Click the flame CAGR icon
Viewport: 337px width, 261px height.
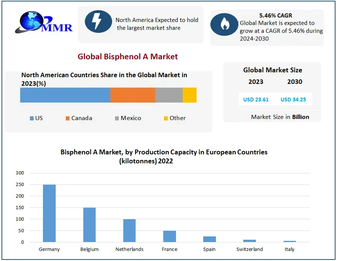click(224, 24)
